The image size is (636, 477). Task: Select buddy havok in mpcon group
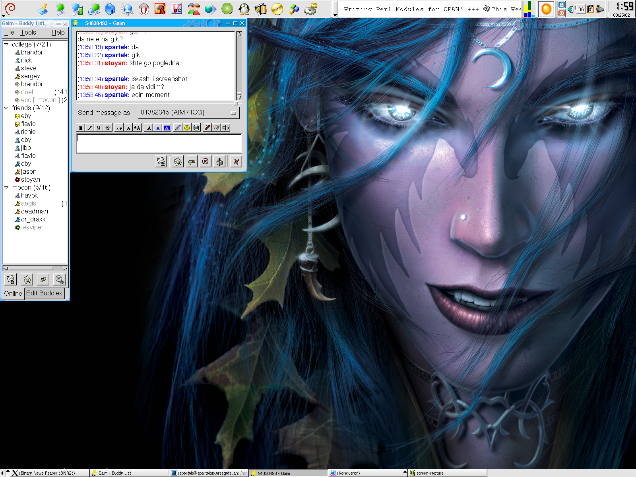(x=29, y=196)
